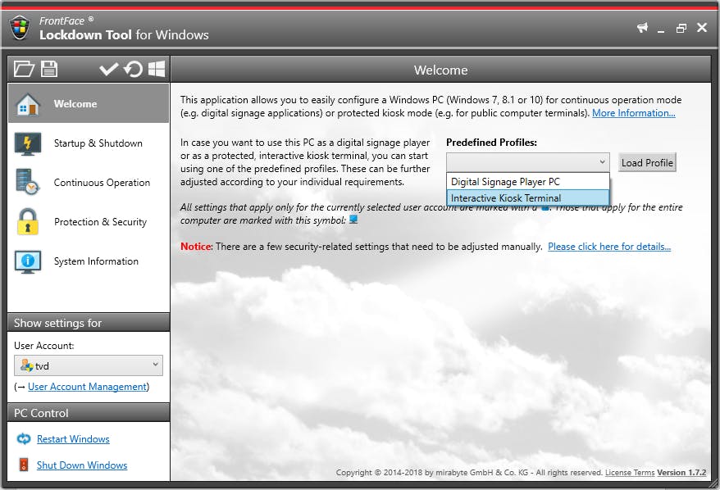720x490 pixels.
Task: Open the License Terms link
Action: pyautogui.click(x=630, y=473)
